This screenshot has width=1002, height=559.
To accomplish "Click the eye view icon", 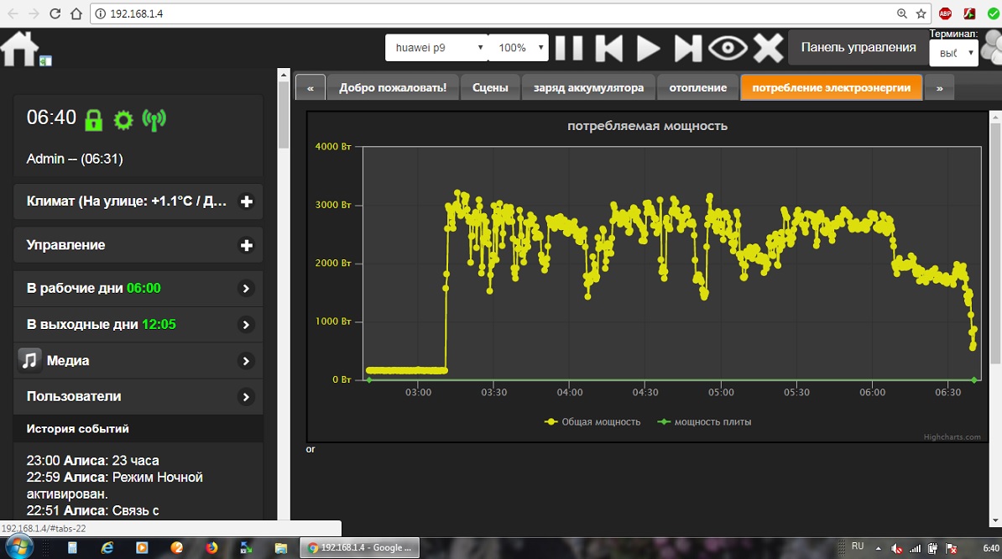I will tap(728, 48).
